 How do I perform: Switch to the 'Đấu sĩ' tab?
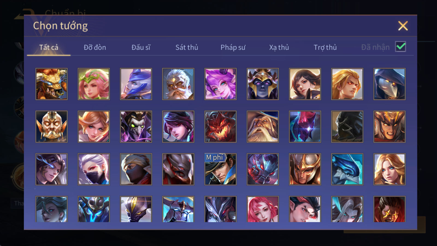(141, 47)
